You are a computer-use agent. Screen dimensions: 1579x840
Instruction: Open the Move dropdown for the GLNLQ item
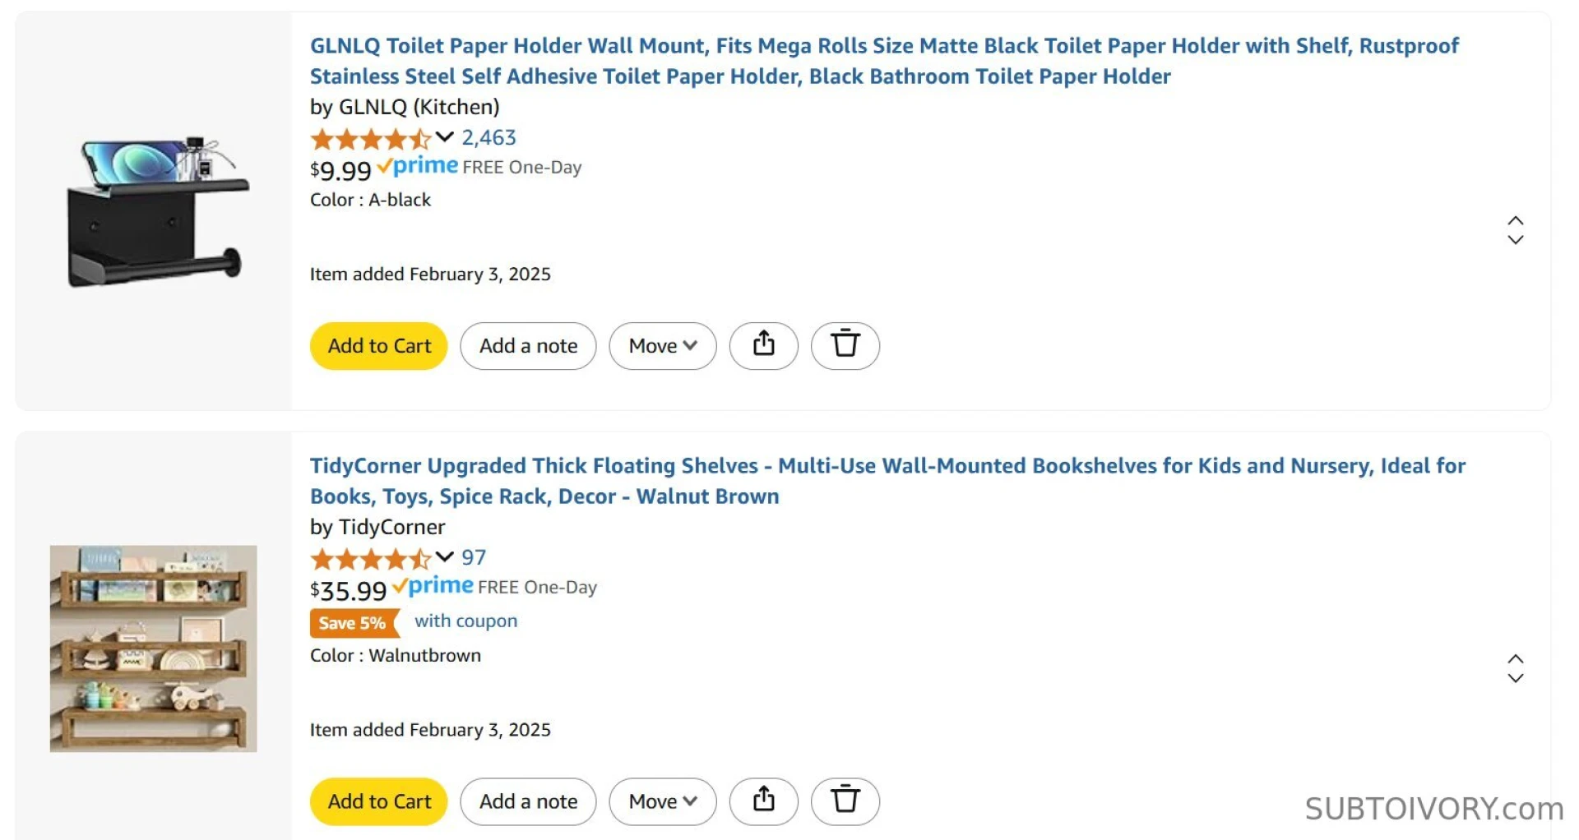(662, 346)
